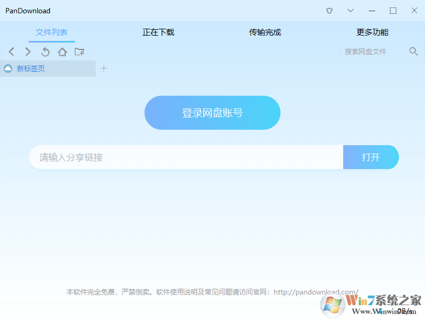Switch to the 正在下载 tab
425x319 pixels.
[158, 32]
